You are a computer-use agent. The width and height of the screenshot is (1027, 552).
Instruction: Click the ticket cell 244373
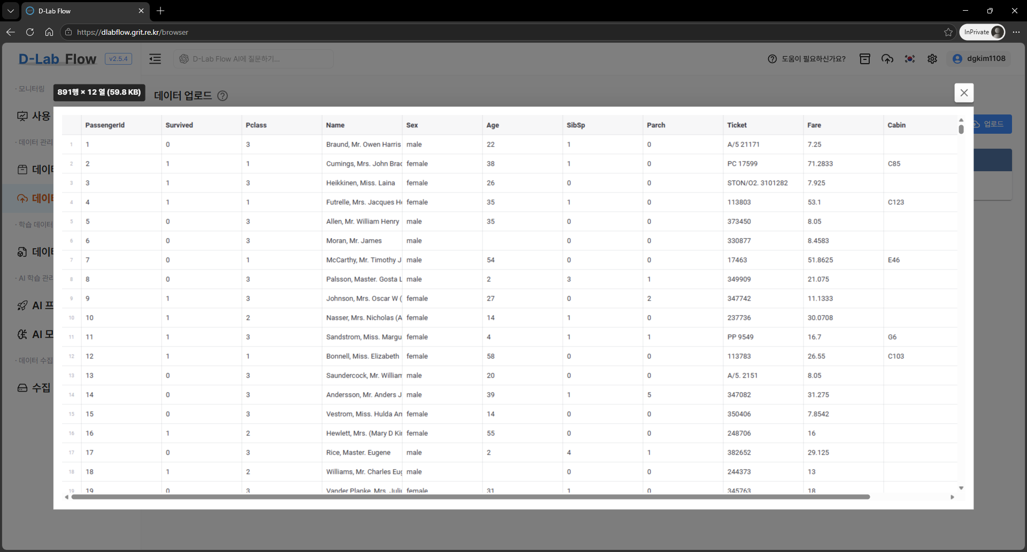[763, 472]
